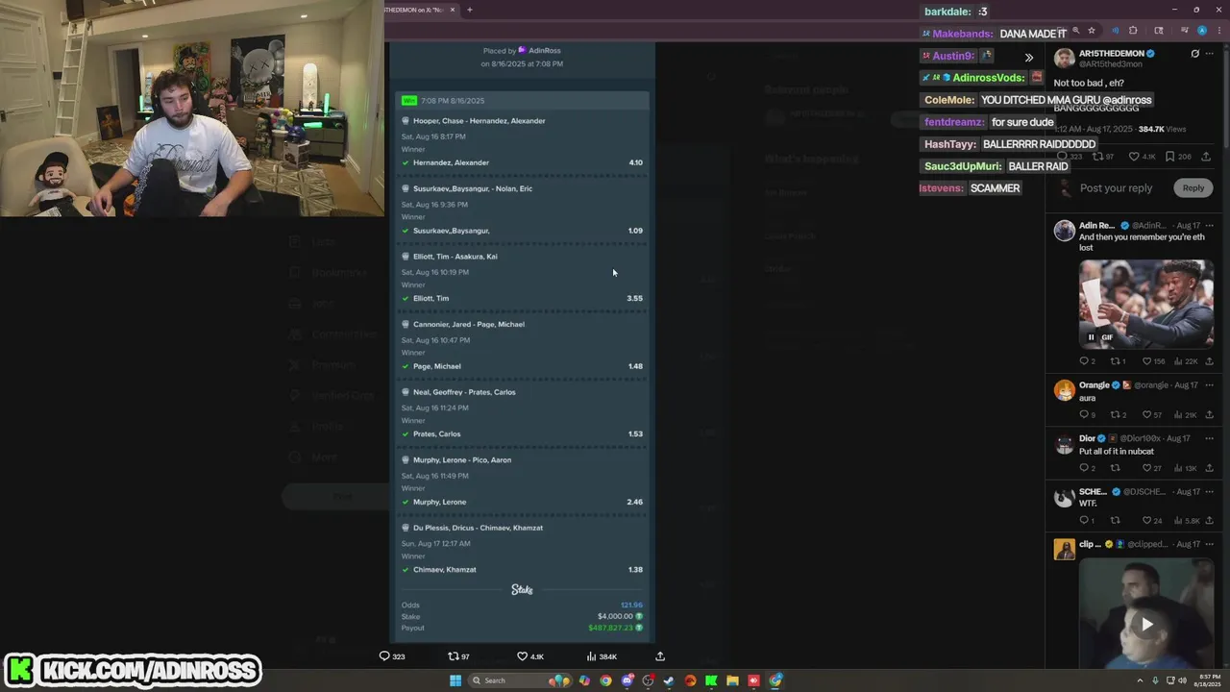Repost icon showing 97 below the bet slip image
The image size is (1230, 692).
(454, 656)
